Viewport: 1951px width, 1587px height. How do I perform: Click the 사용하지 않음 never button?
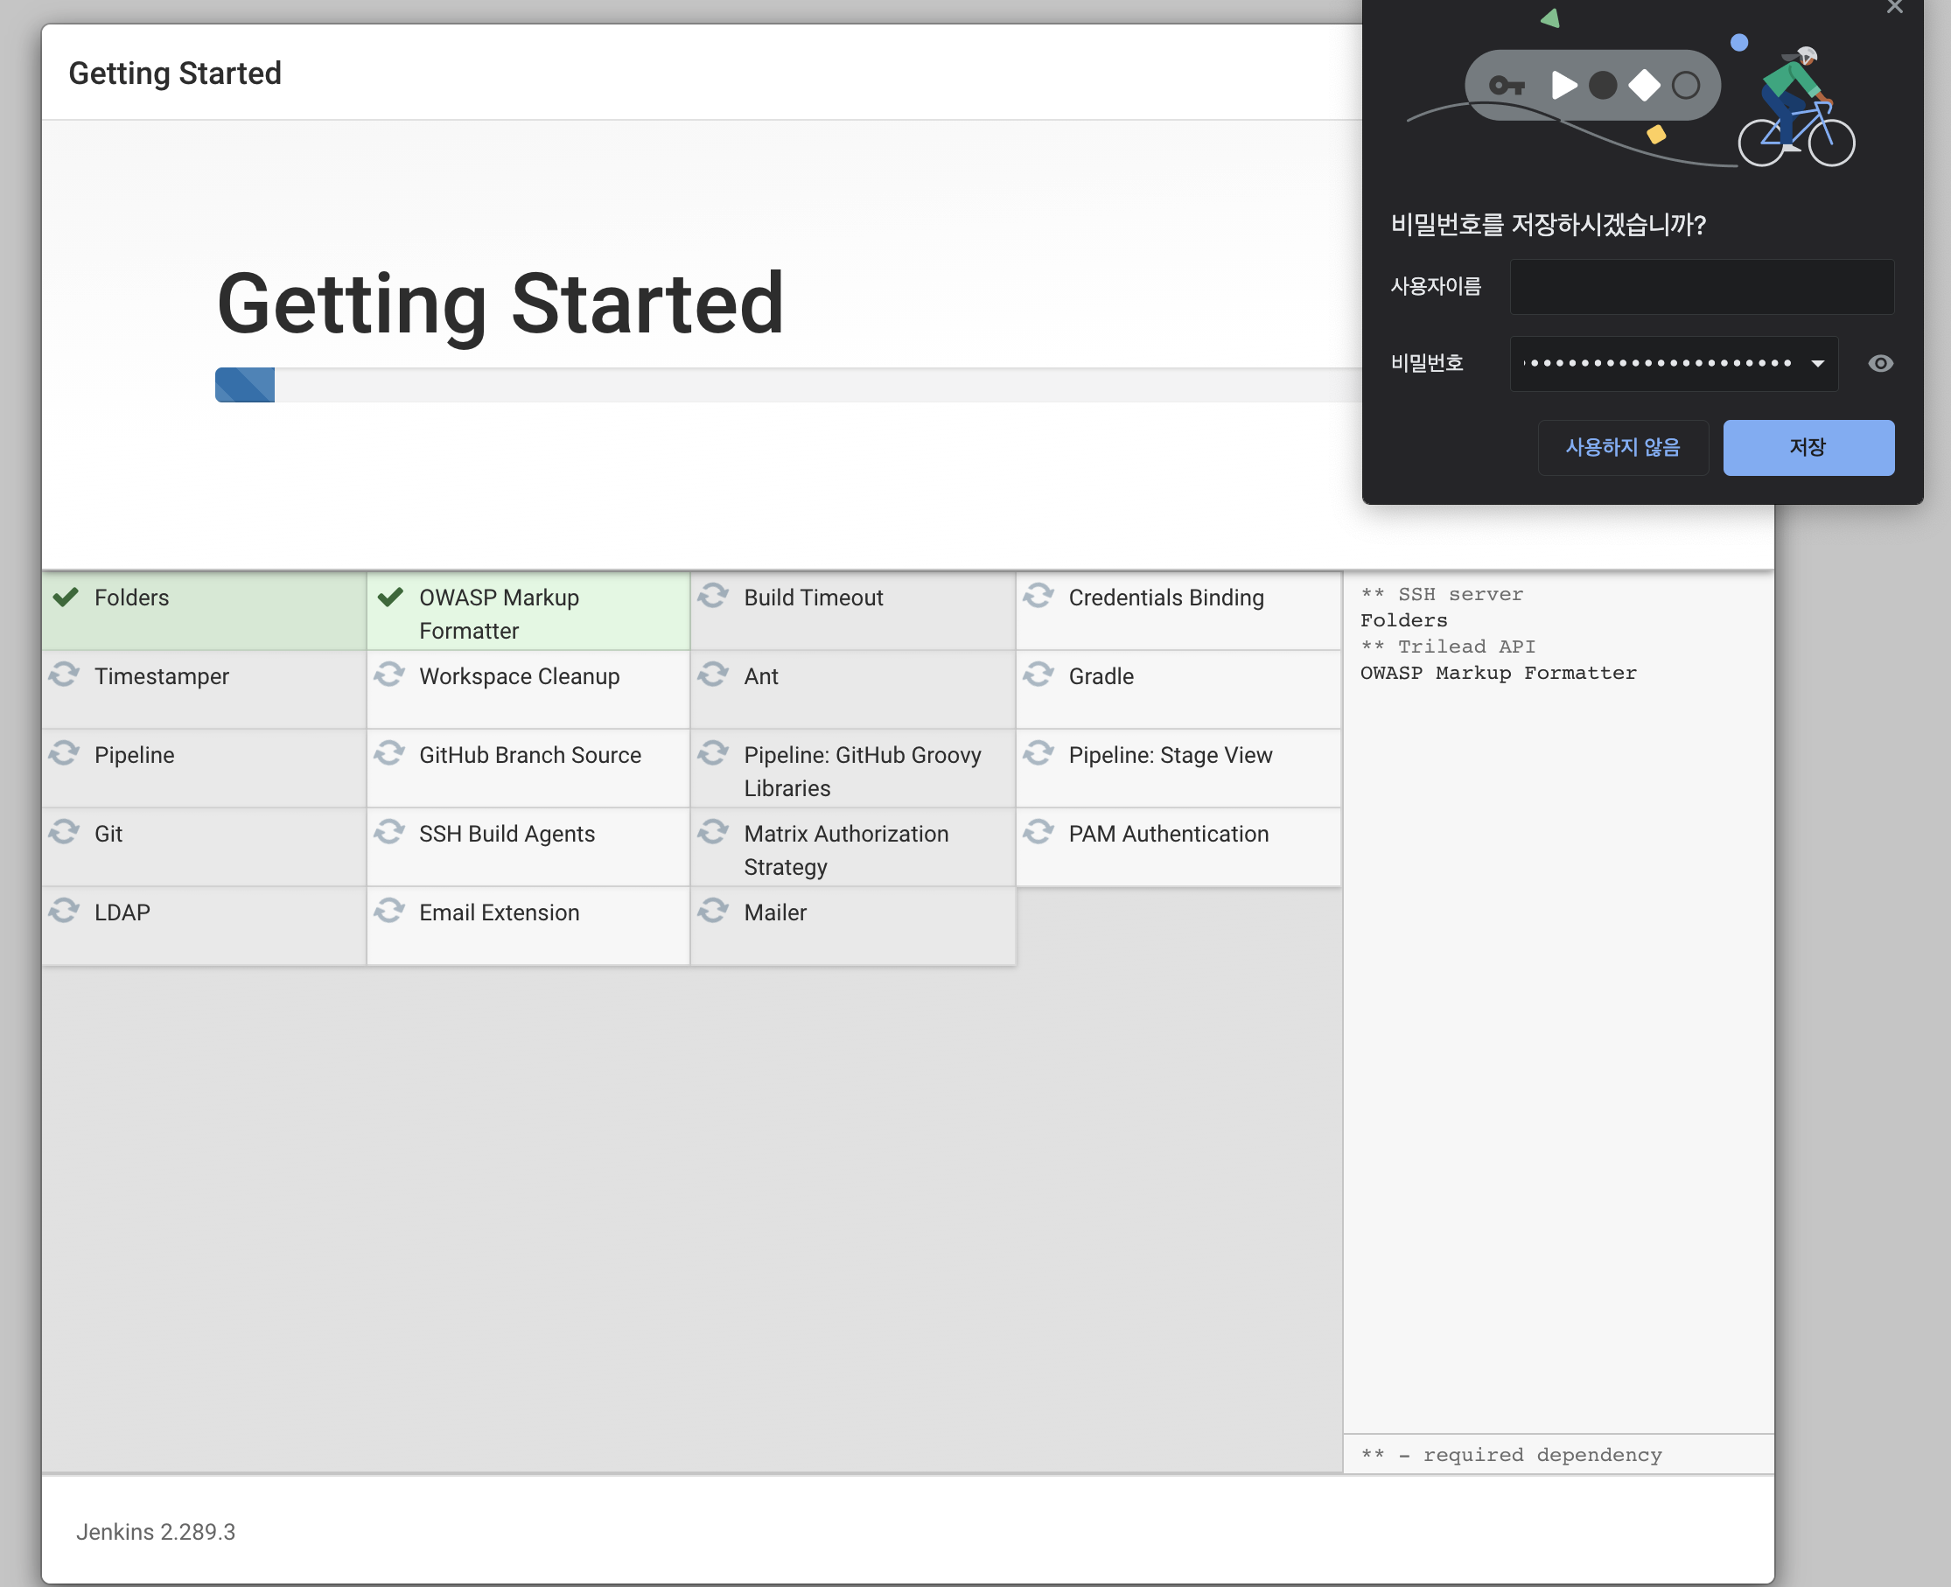coord(1622,447)
